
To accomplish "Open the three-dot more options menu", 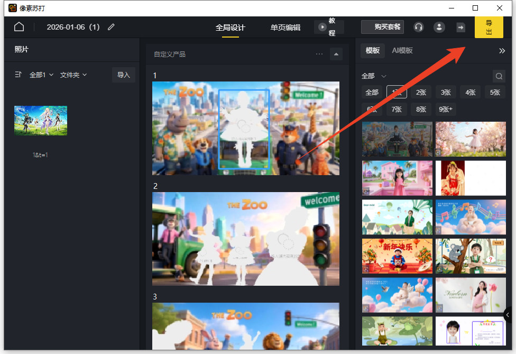I will pyautogui.click(x=319, y=54).
